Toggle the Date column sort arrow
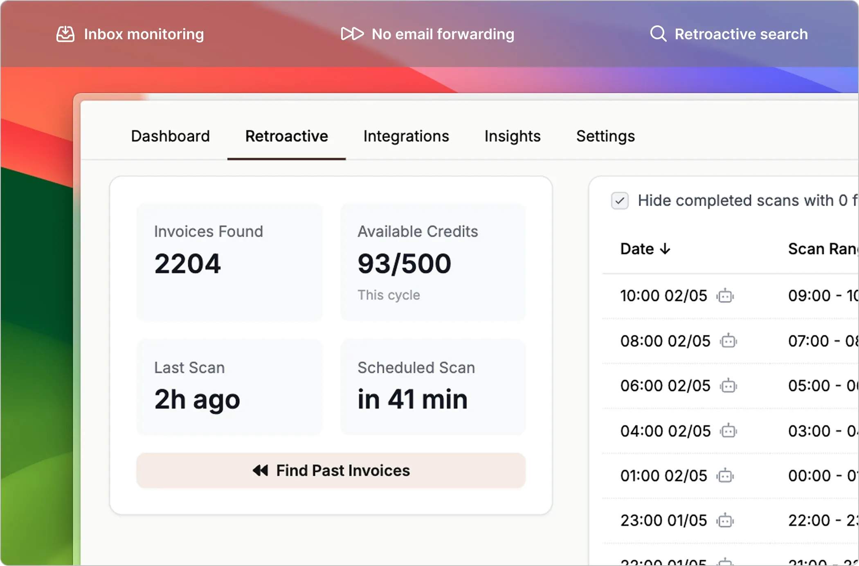The height and width of the screenshot is (566, 859). pyautogui.click(x=666, y=249)
